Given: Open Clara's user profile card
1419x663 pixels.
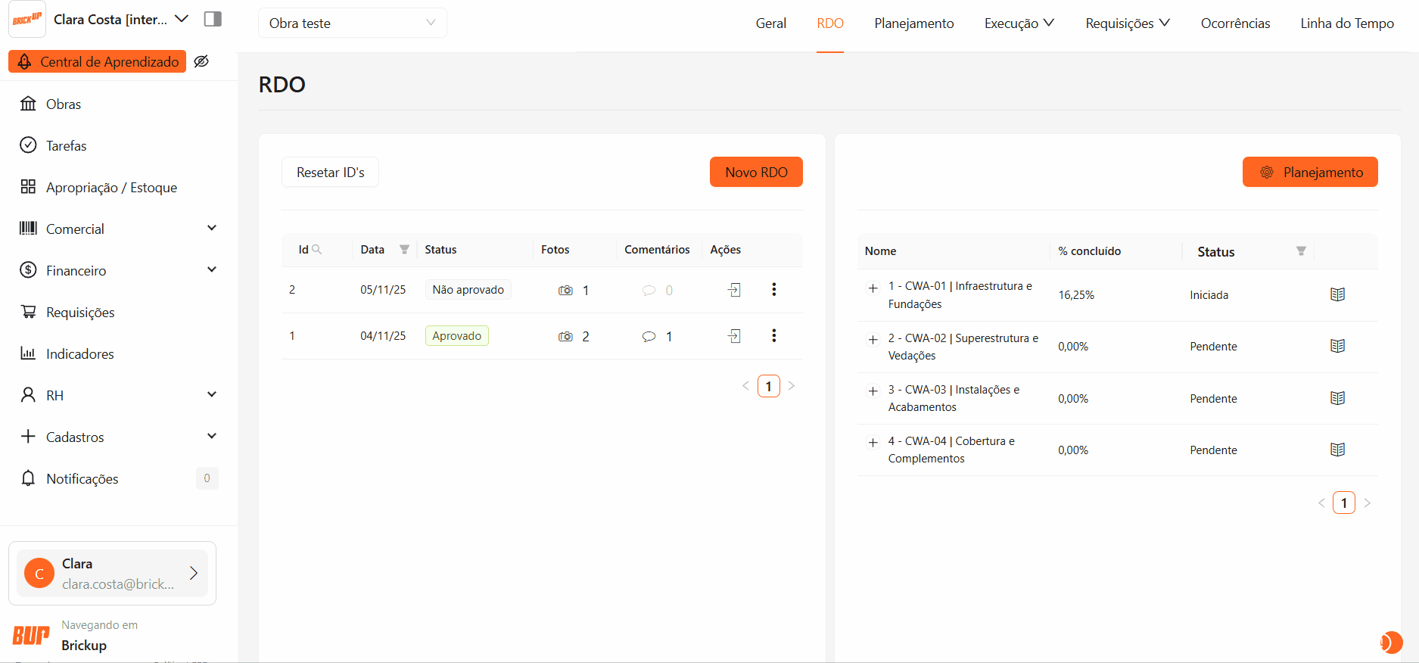Looking at the screenshot, I should point(112,574).
